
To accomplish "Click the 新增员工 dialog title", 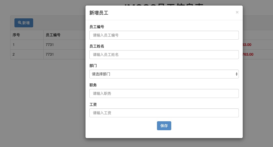I will click(99, 13).
